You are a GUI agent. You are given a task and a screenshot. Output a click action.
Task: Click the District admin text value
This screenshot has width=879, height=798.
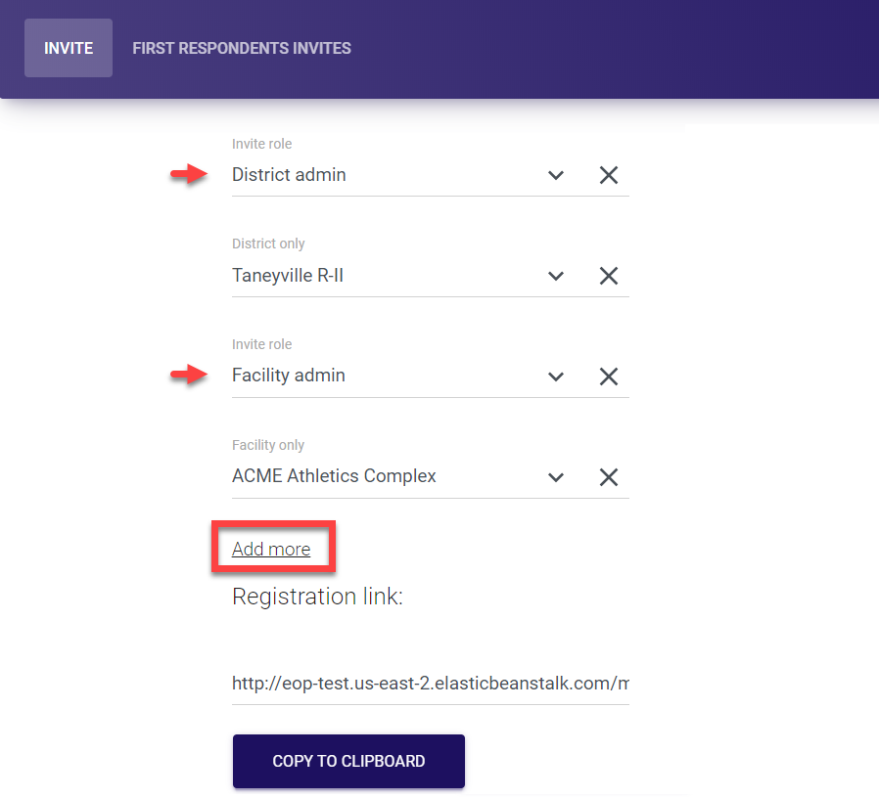pos(289,175)
